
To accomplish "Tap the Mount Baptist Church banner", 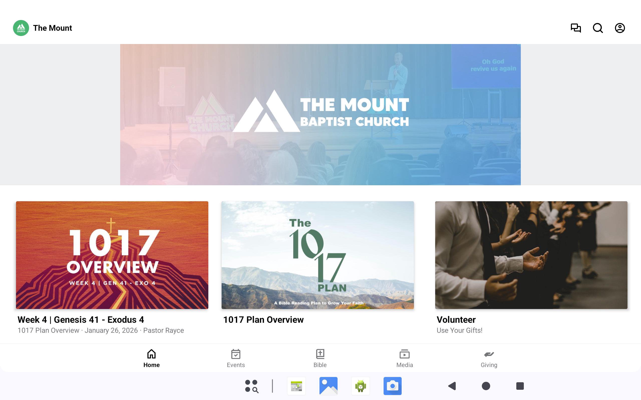I will [x=320, y=114].
